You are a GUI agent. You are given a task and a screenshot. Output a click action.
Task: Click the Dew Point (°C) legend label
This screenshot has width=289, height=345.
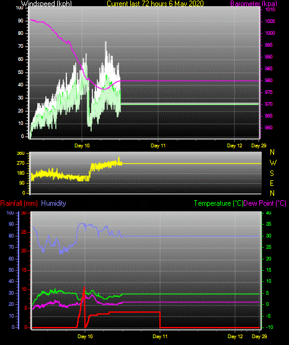[x=265, y=203]
